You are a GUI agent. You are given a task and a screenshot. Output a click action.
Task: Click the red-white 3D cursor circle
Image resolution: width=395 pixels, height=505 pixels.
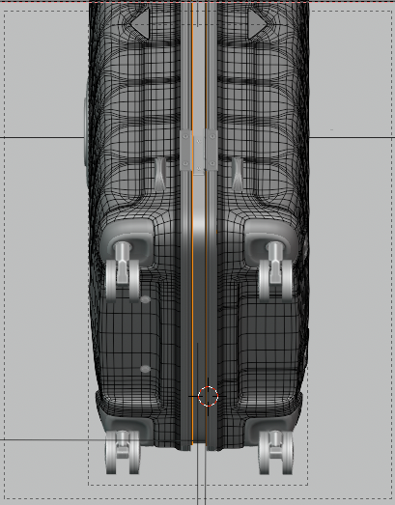coord(208,396)
